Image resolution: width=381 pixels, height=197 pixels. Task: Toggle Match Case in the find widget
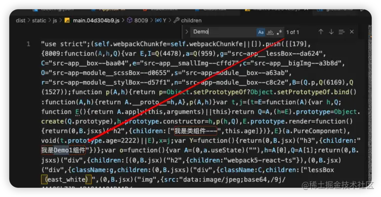coord(261,32)
